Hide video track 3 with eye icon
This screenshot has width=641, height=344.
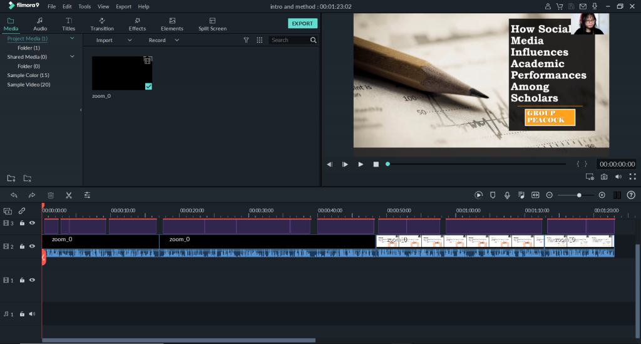[32, 223]
